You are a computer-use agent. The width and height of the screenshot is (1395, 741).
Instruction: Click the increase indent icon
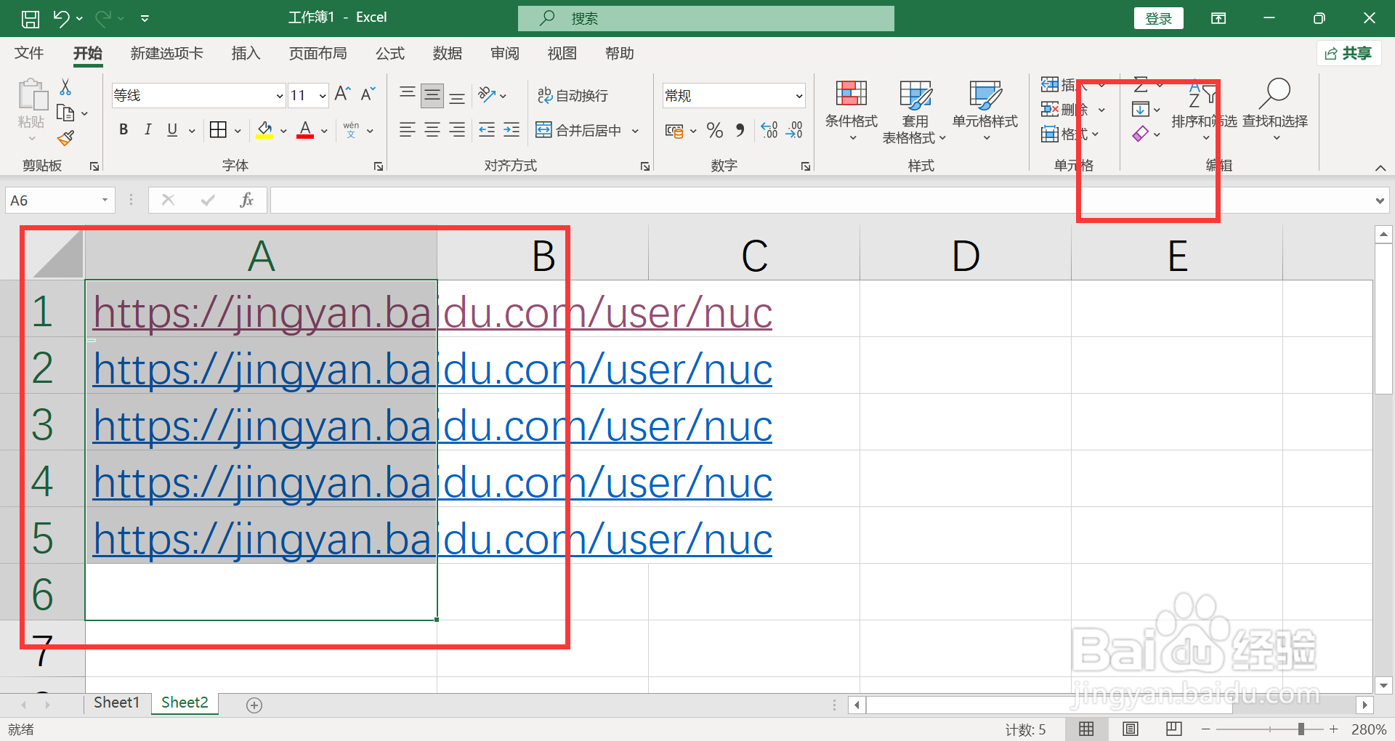point(511,130)
